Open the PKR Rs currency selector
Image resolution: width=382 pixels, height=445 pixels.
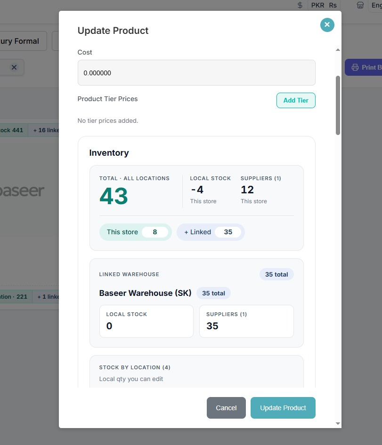pyautogui.click(x=324, y=5)
